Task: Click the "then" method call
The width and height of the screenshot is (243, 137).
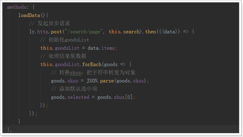Action: [150, 32]
